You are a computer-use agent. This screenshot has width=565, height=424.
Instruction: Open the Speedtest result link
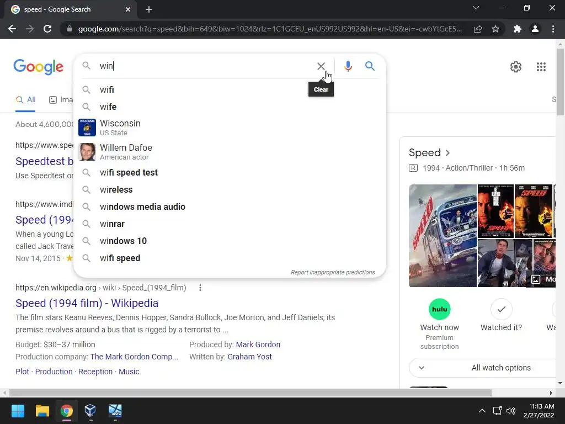pos(44,161)
